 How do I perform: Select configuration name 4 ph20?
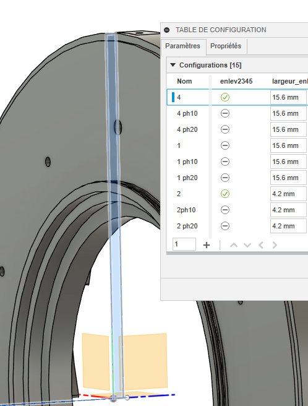pyautogui.click(x=187, y=129)
